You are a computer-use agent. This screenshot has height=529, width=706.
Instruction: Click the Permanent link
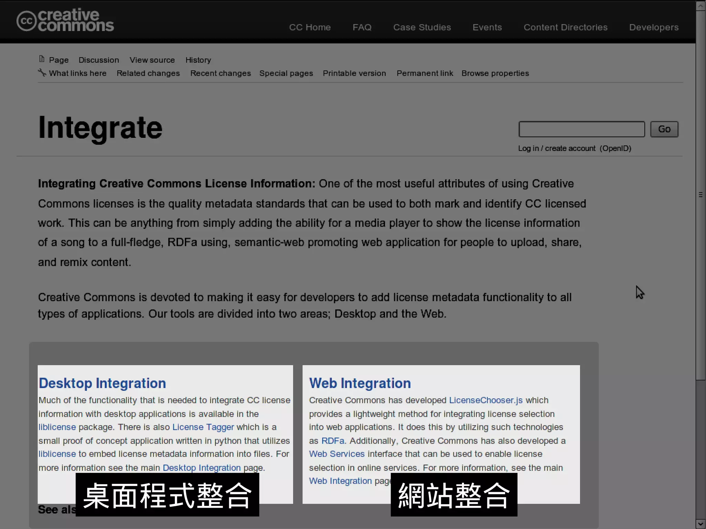tap(425, 73)
